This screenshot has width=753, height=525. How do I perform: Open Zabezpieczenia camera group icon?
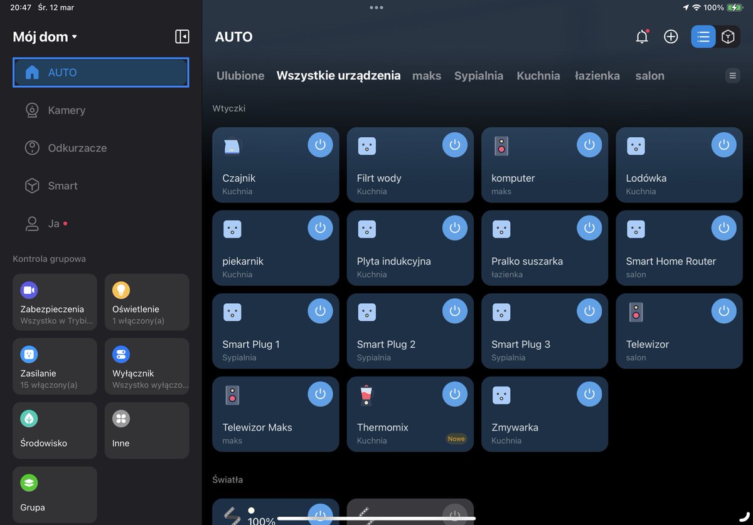pos(29,290)
